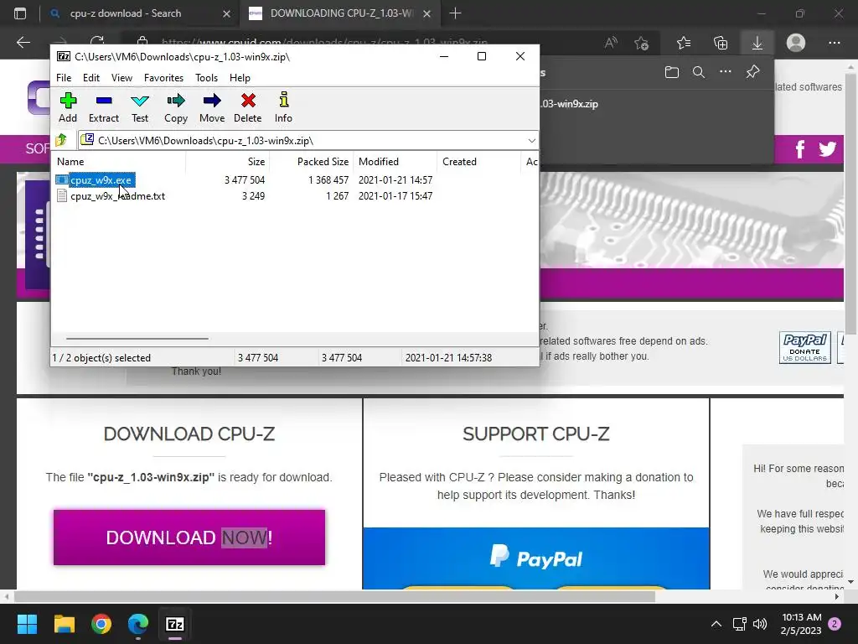Extract files using the Extract toolbar icon
The height and width of the screenshot is (644, 858).
pos(103,107)
